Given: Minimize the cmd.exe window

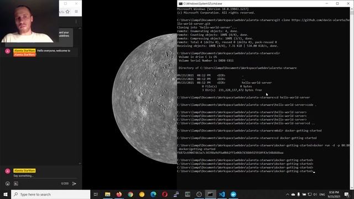Looking at the screenshot, I should [x=327, y=4].
